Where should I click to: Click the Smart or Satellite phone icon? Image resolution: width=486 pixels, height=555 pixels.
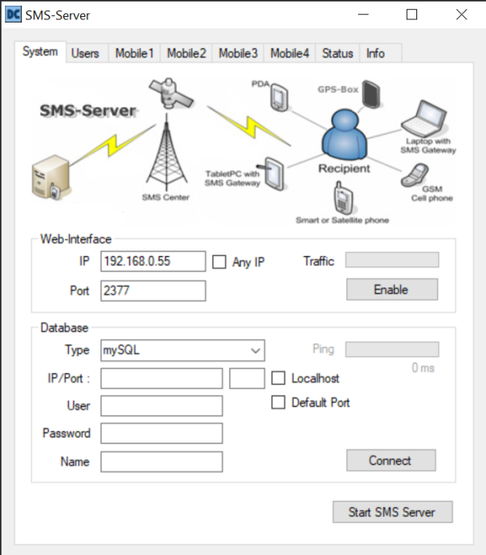343,199
